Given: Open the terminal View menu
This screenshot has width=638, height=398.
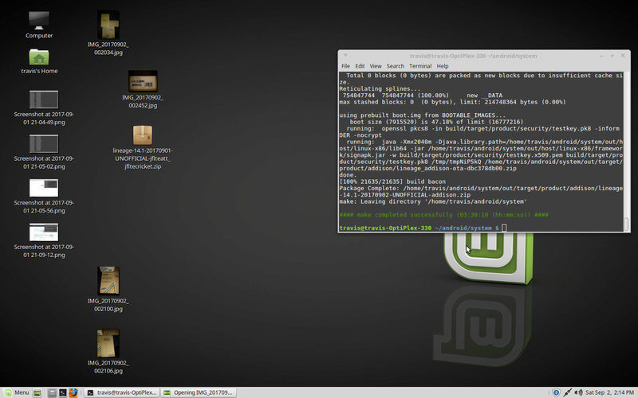Looking at the screenshot, I should point(375,66).
